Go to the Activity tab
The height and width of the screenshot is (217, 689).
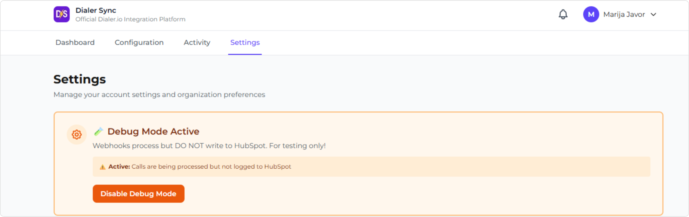click(197, 43)
